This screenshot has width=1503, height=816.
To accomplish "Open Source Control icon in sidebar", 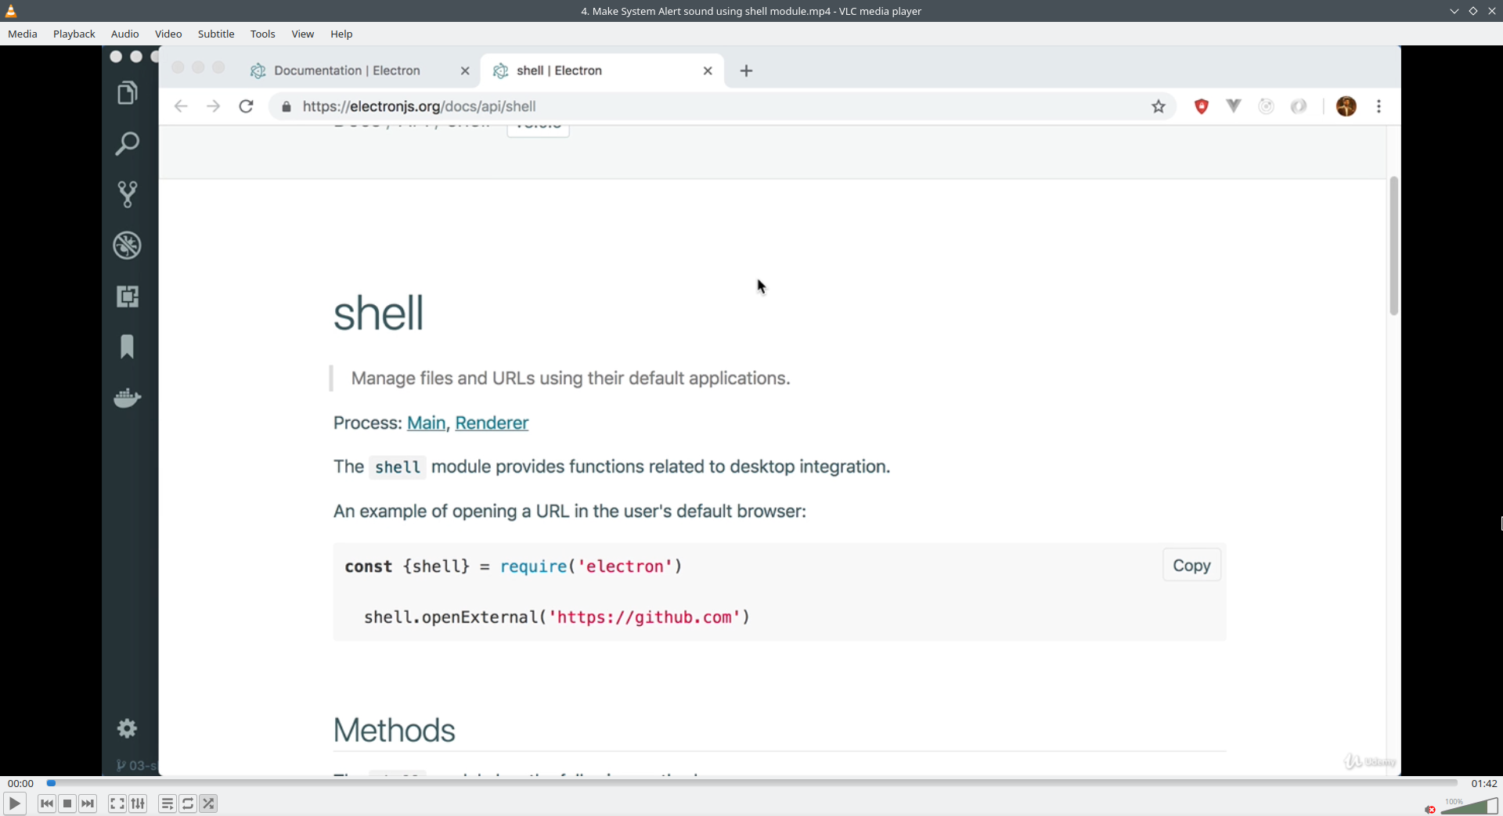I will tap(128, 194).
